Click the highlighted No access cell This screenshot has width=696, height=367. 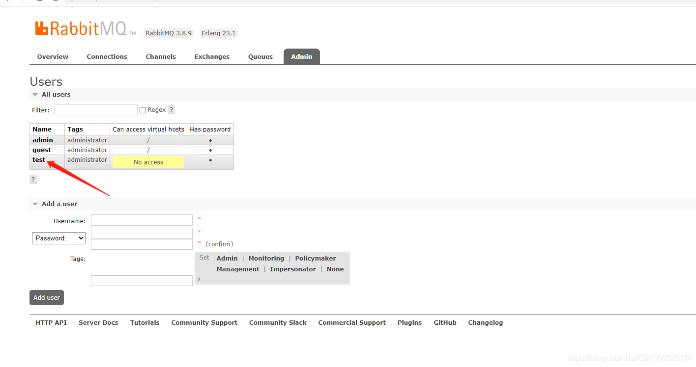coord(148,162)
